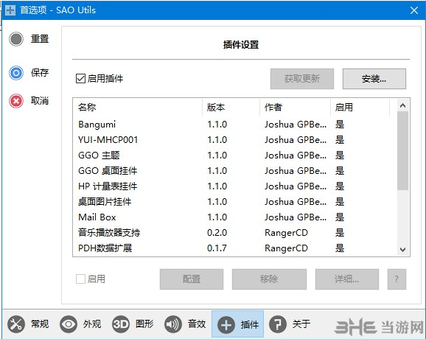Image resolution: width=426 pixels, height=339 pixels.
Task: Click version 0.2.0 of 音乐播放器支持
Action: click(217, 233)
